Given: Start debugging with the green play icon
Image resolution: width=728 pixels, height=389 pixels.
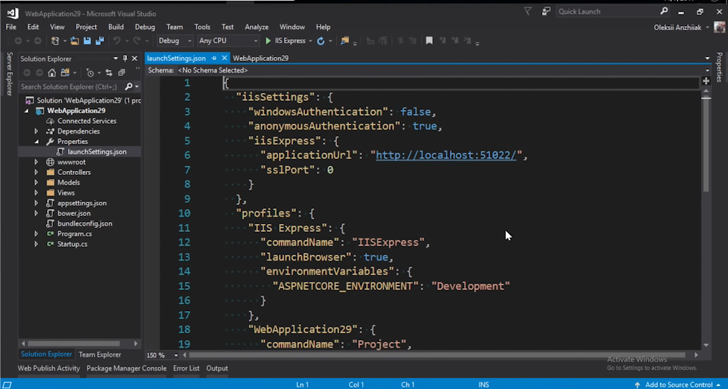Looking at the screenshot, I should pyautogui.click(x=268, y=41).
